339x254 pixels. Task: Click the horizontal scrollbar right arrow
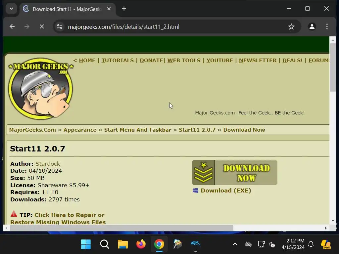pos(326,228)
